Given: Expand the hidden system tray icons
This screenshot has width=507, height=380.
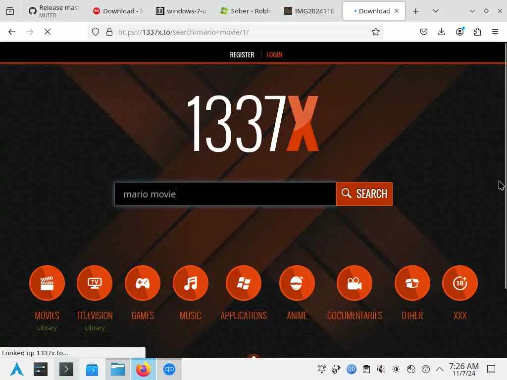Looking at the screenshot, I should 440,369.
